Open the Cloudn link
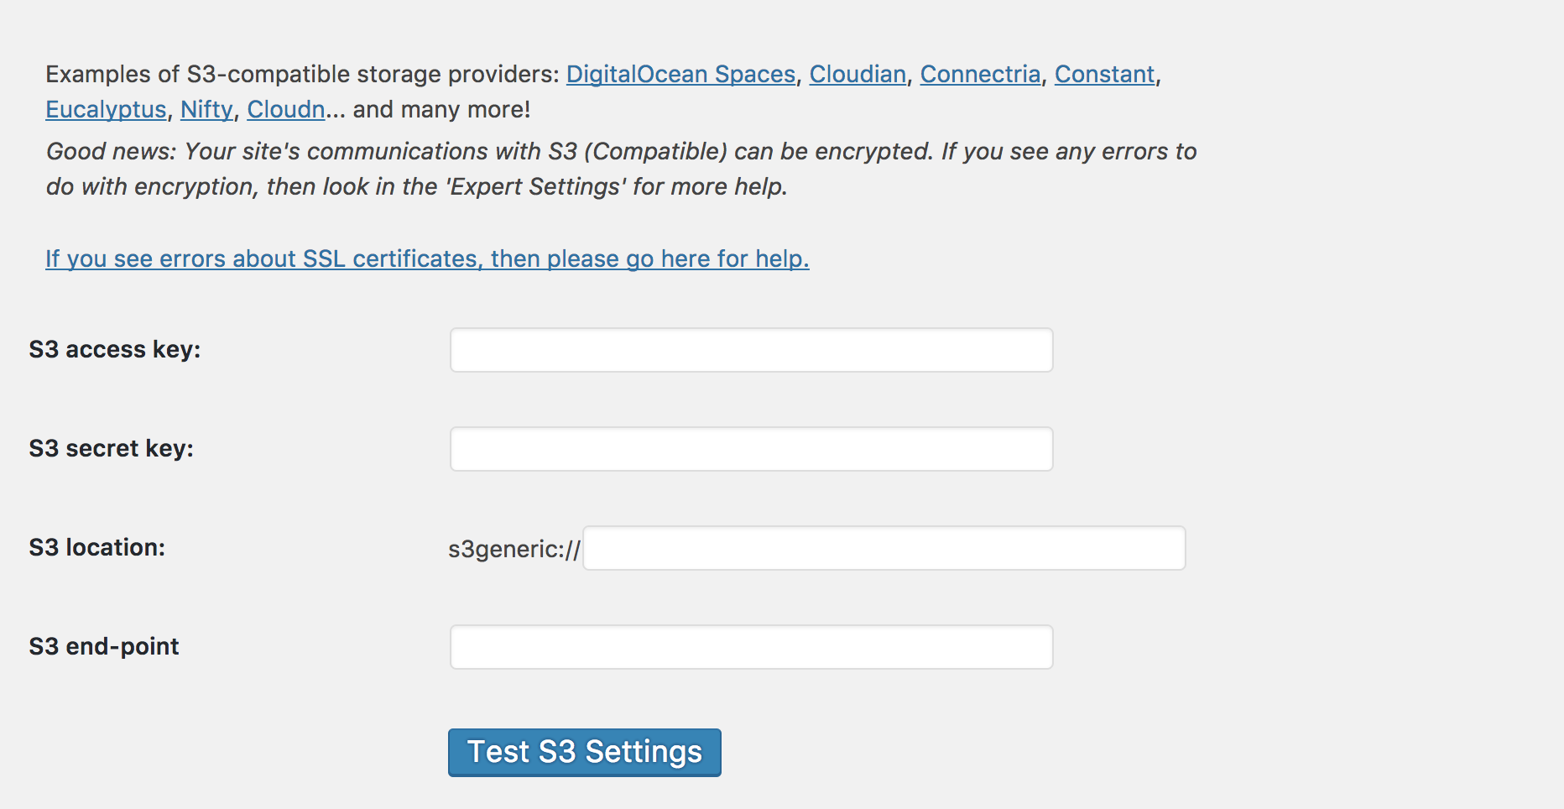 tap(286, 110)
